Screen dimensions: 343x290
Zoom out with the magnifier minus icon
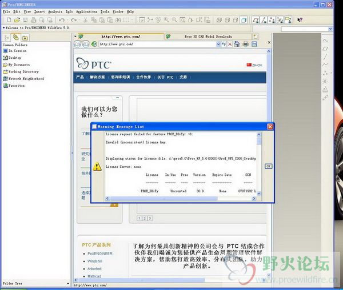174,20
